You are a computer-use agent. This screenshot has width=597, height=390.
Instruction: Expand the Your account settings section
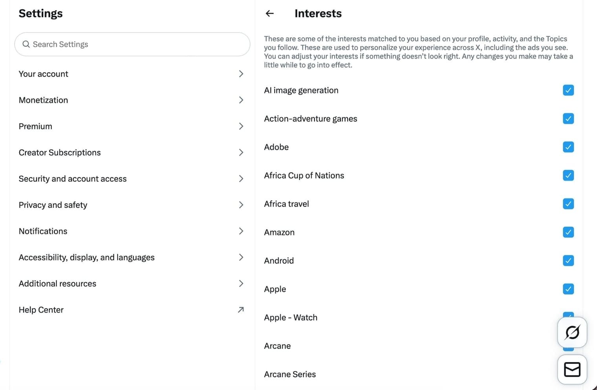43,74
